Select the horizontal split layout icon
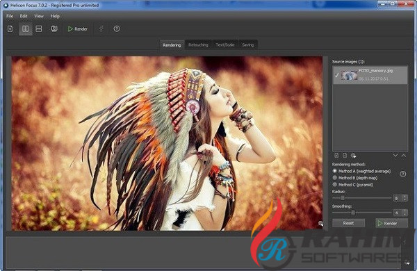This screenshot has height=271, width=417. [39, 28]
